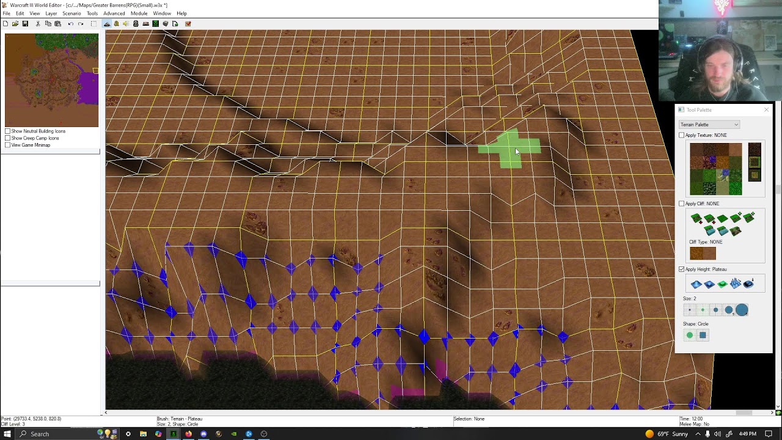782x440 pixels.
Task: Redo the action with the toolbar arrow
Action: 81,24
